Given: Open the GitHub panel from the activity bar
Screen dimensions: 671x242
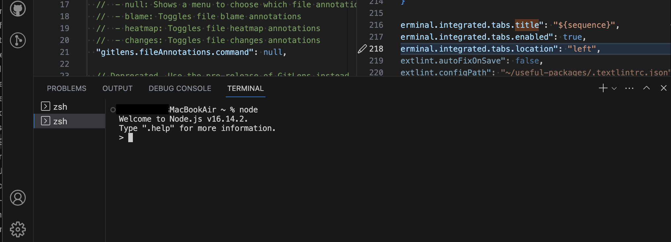Looking at the screenshot, I should [17, 9].
